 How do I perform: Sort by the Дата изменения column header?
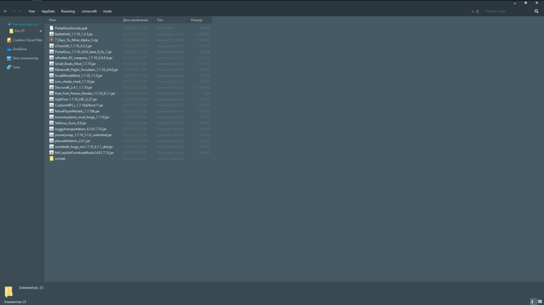(135, 20)
